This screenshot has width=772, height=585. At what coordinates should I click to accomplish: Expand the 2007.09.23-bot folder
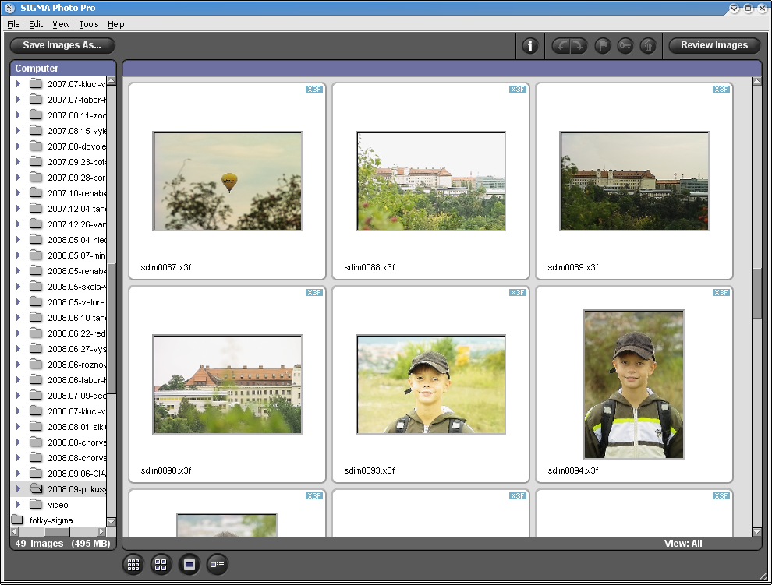[18, 161]
